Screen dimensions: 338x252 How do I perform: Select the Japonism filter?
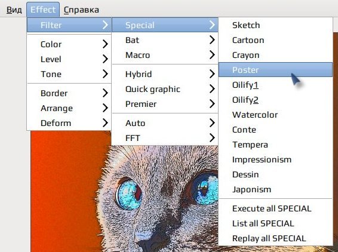pos(275,189)
